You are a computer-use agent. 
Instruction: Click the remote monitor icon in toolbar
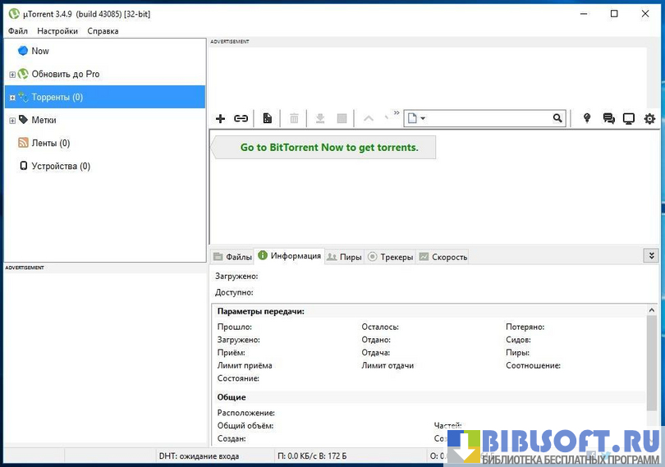coord(629,119)
